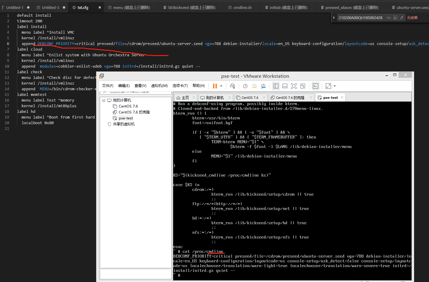429x282 pixels.
Task: Maximize the VMware Workstation window
Action: pos(395,75)
